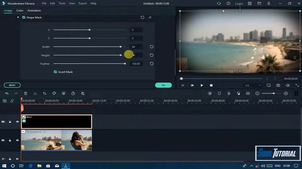Click the play-from-start frame button

[192, 85]
